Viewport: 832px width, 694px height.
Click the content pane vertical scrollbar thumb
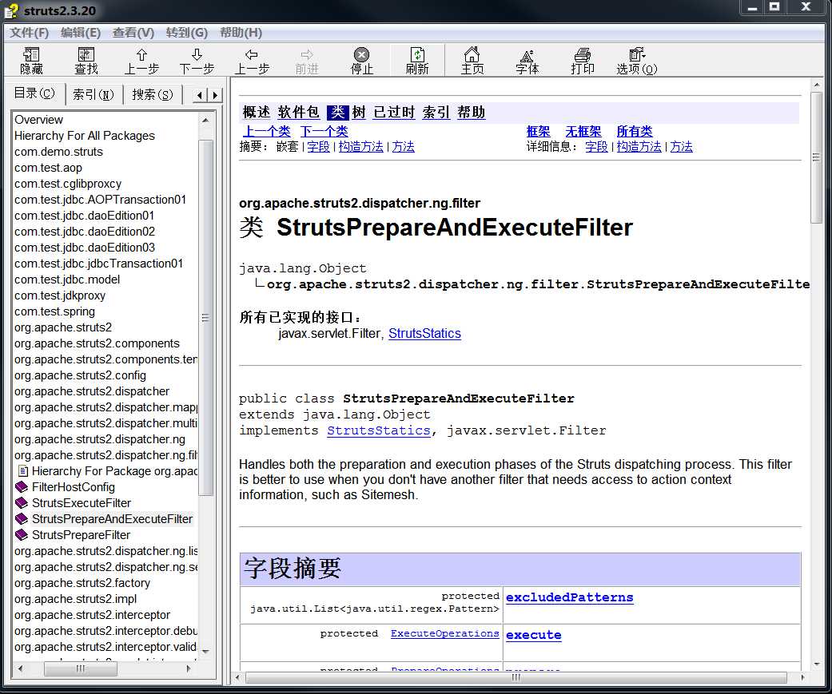pyautogui.click(x=817, y=157)
